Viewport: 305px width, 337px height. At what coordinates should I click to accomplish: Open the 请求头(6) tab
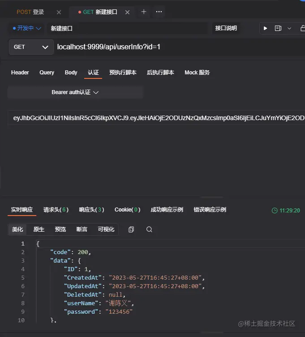[56, 210]
